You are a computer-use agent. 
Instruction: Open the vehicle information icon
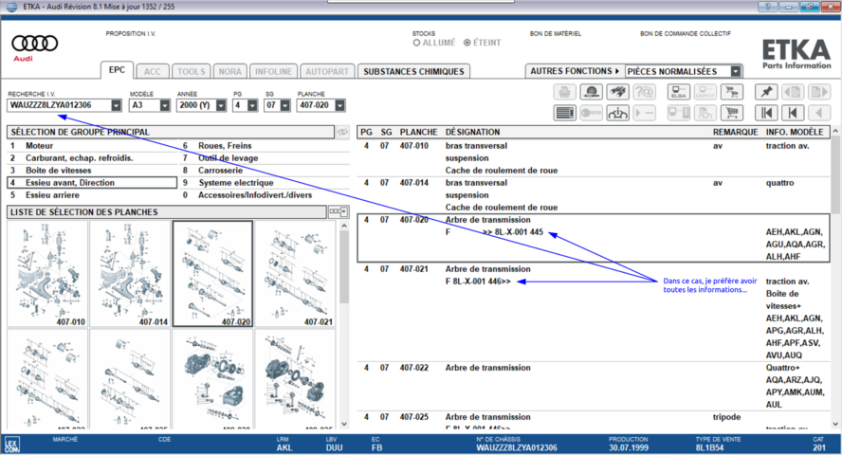click(617, 113)
